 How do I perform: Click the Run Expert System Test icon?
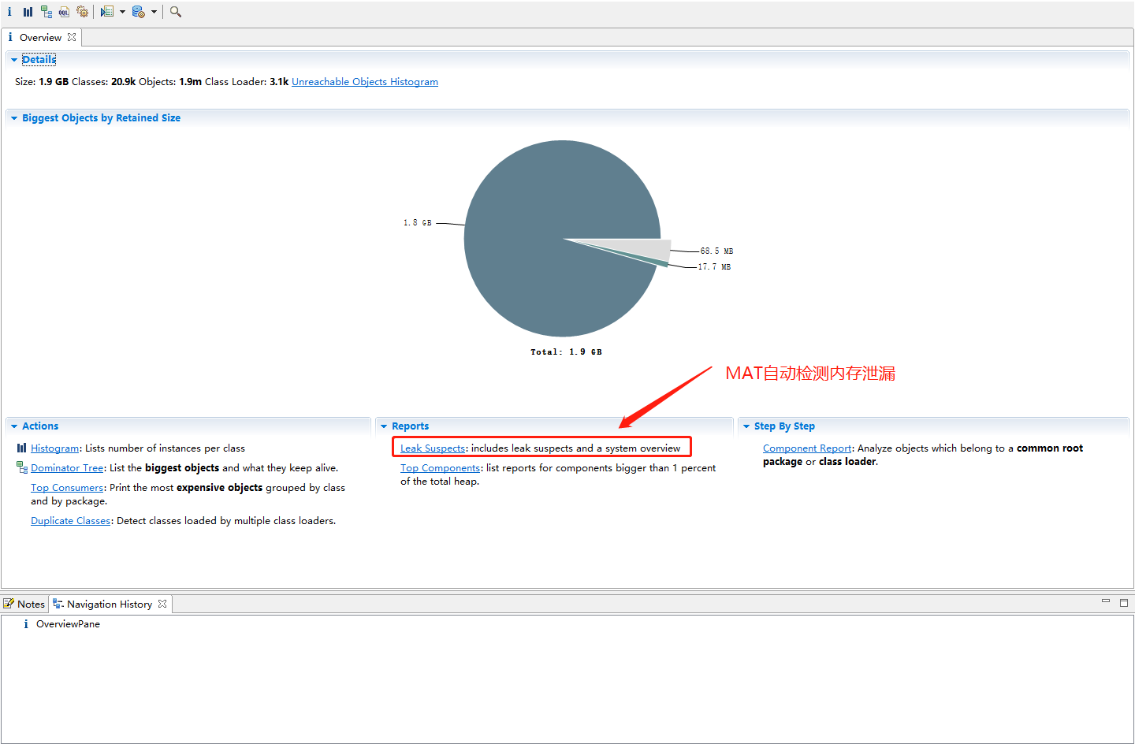(106, 12)
